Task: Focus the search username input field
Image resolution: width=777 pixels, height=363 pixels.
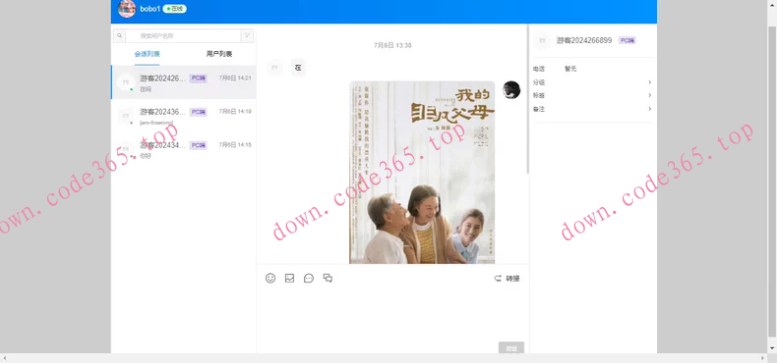Action: 183,35
